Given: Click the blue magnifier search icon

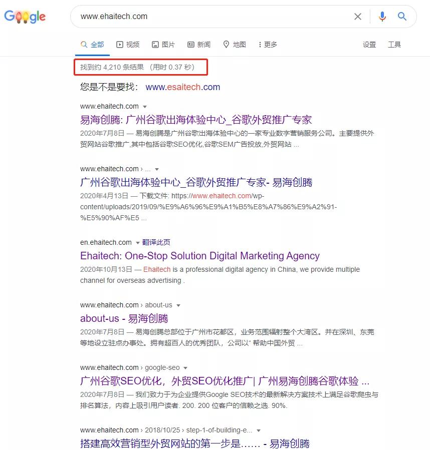Looking at the screenshot, I should point(402,17).
